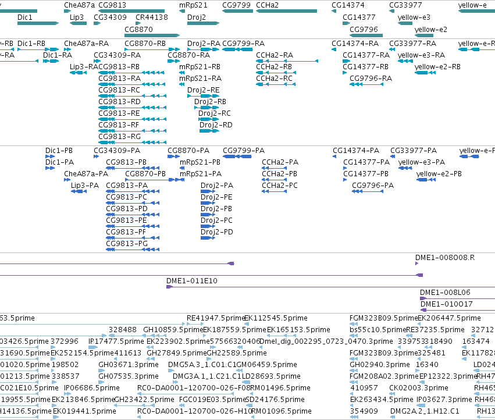Click the "yellow-e2-RB" transcript label
The width and height of the screenshot is (495, 420).
pyautogui.click(x=437, y=67)
